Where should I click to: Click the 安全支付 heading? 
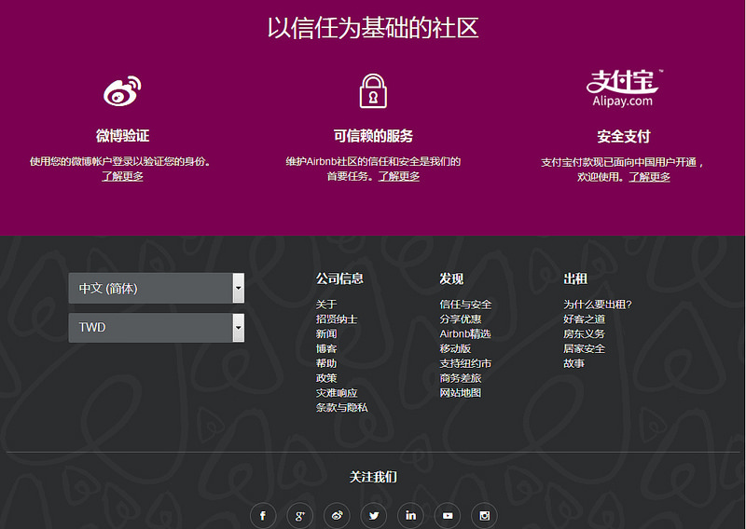point(623,136)
